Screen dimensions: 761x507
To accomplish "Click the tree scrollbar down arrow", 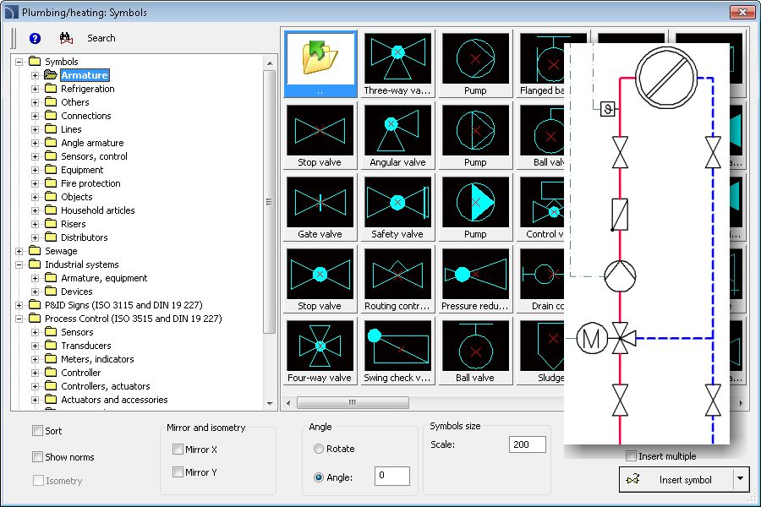I will pyautogui.click(x=270, y=403).
